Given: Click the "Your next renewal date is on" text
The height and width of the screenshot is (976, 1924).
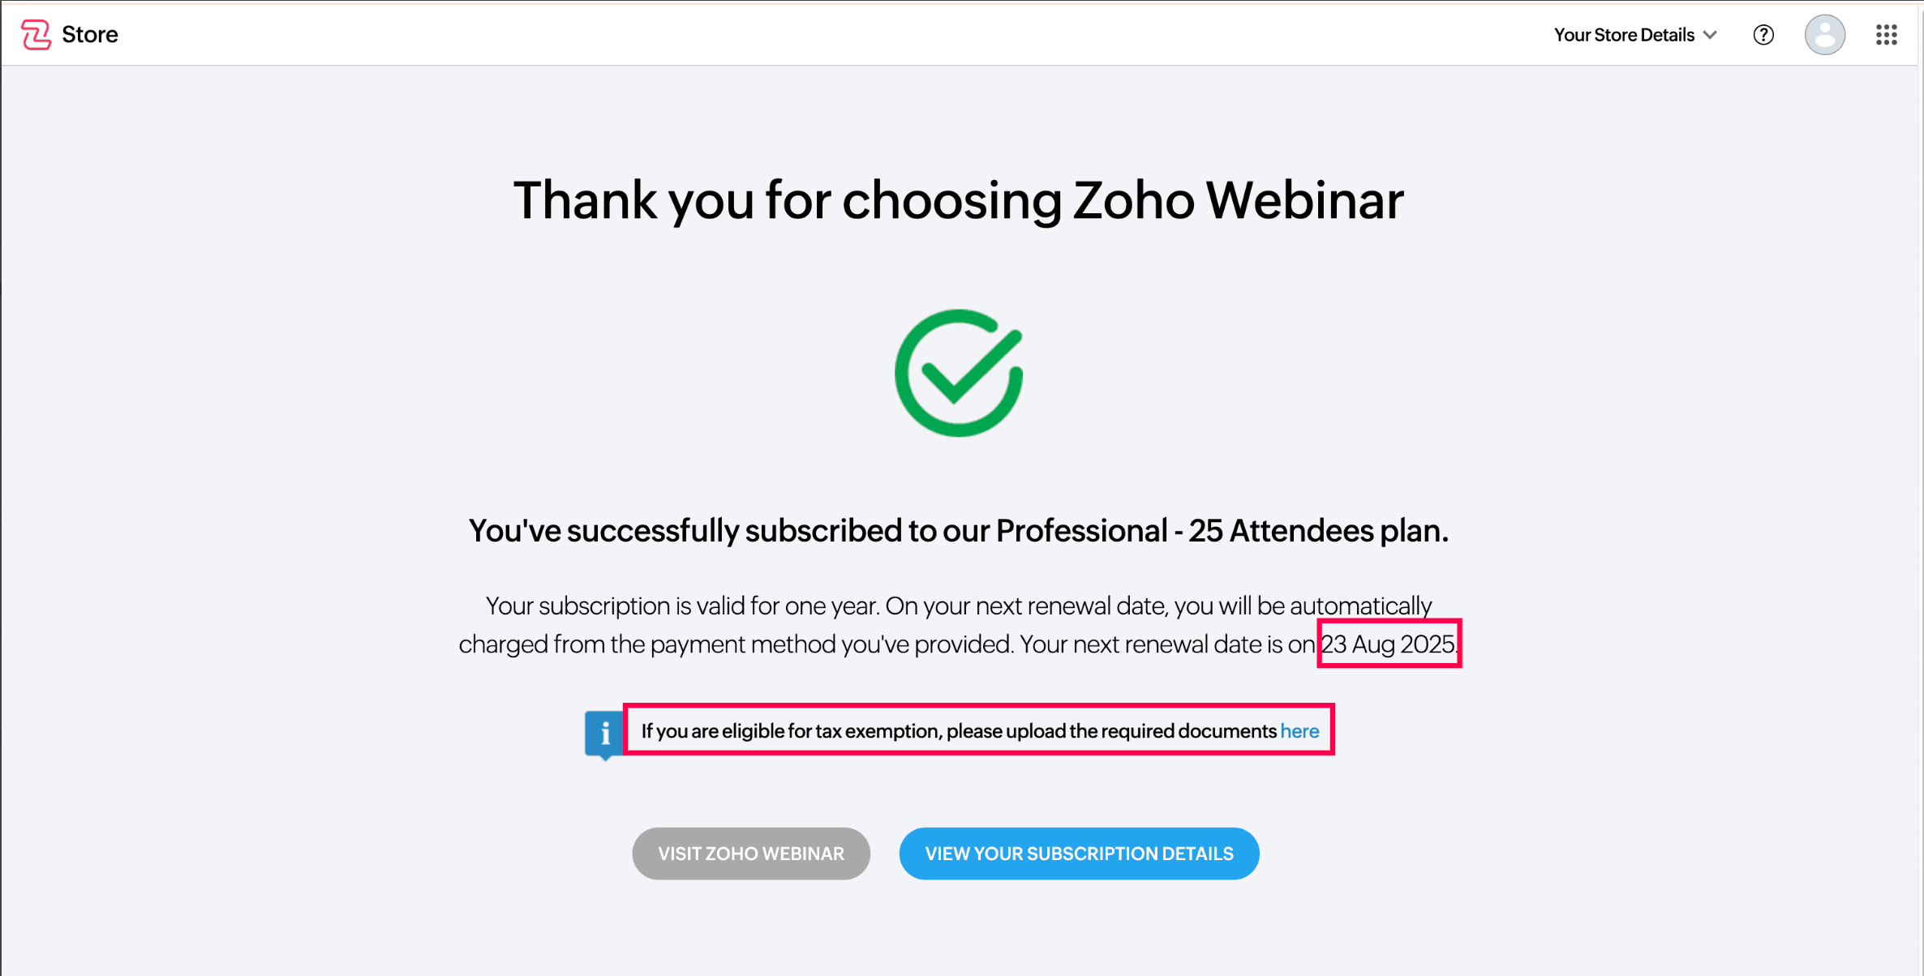Looking at the screenshot, I should tap(1166, 644).
